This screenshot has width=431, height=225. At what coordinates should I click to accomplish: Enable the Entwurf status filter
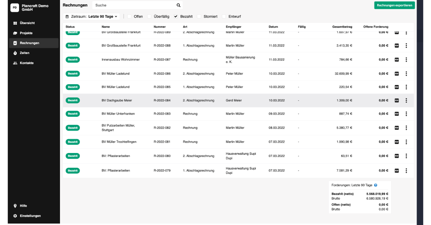(x=224, y=16)
